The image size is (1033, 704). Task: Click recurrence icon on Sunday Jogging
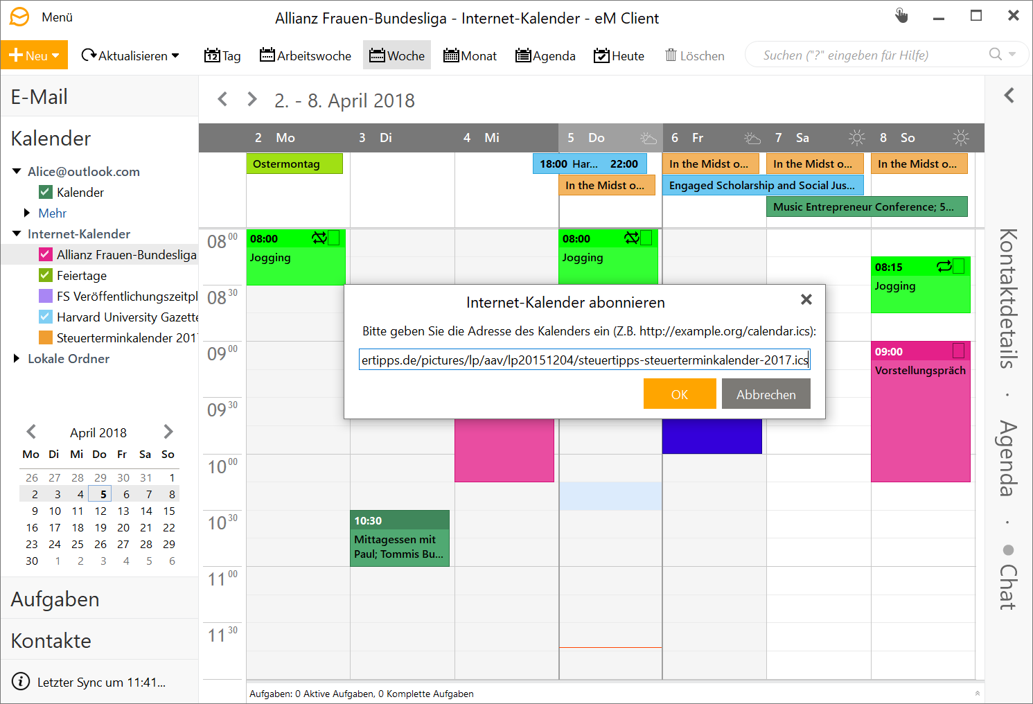944,267
